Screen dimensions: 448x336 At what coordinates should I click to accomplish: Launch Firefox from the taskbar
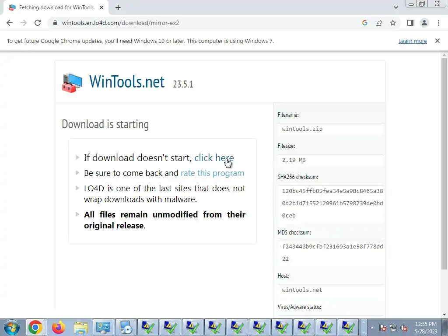[58, 327]
